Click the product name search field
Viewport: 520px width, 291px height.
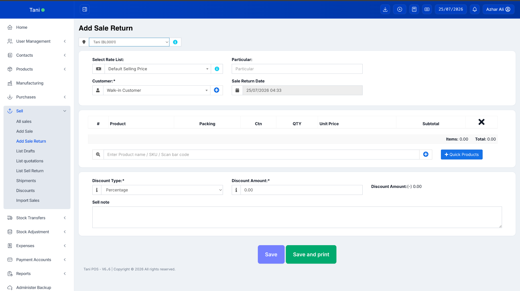pos(261,155)
